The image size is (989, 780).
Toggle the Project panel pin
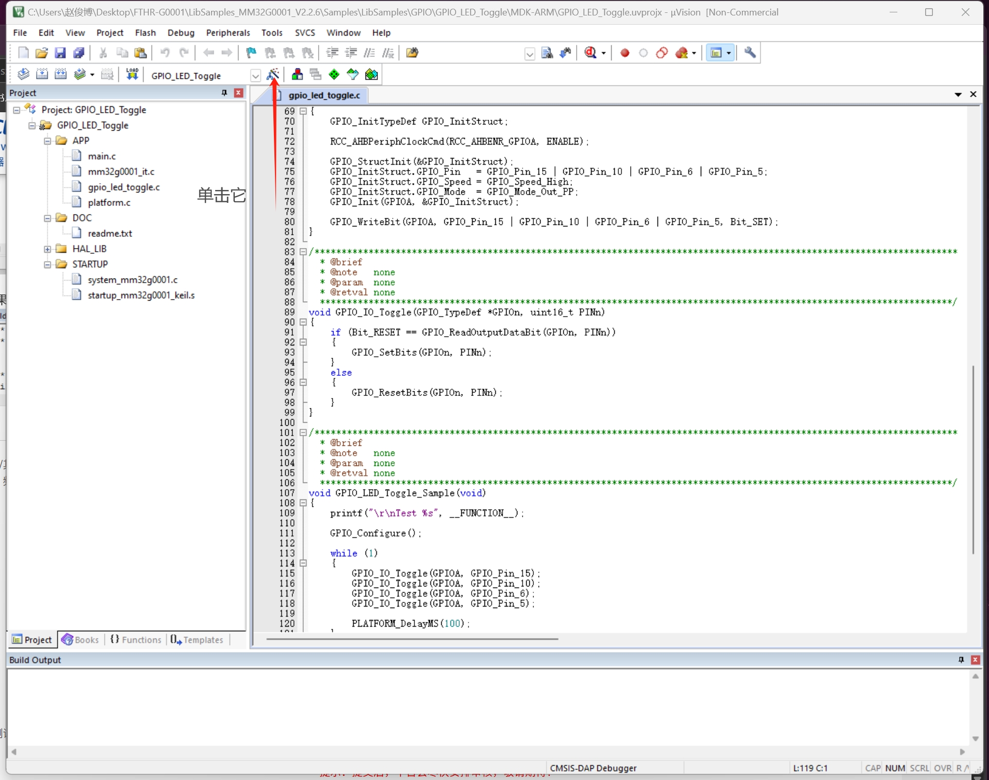224,93
